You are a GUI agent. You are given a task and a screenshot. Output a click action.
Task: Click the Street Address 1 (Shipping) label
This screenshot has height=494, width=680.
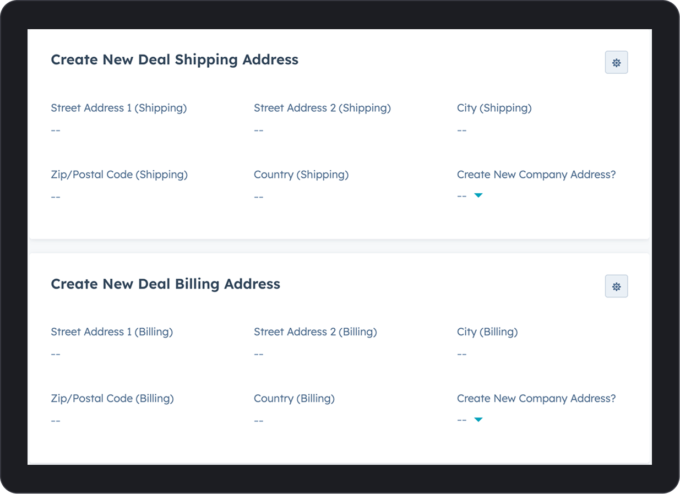119,108
